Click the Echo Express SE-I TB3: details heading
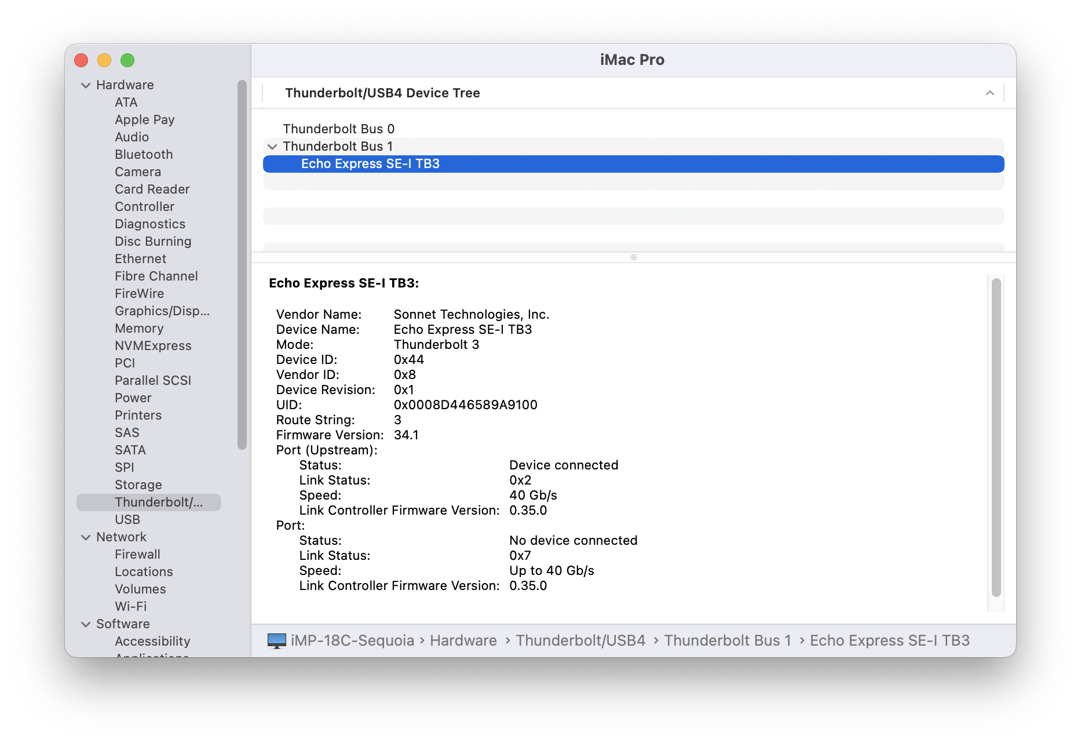The height and width of the screenshot is (743, 1081). 344,283
